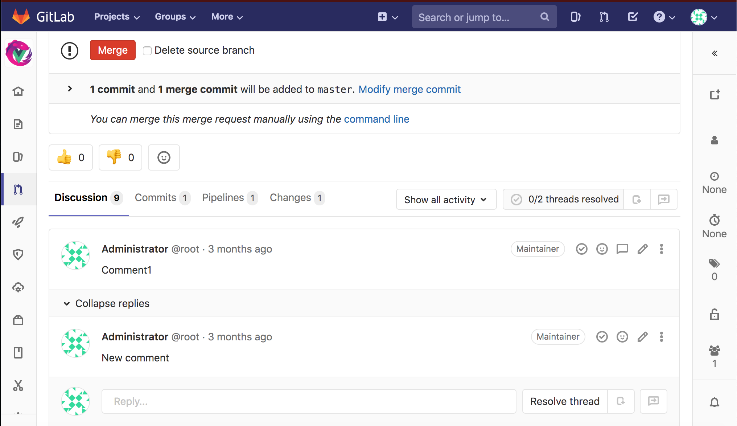Open the add reaction emoji picker

coord(164,157)
